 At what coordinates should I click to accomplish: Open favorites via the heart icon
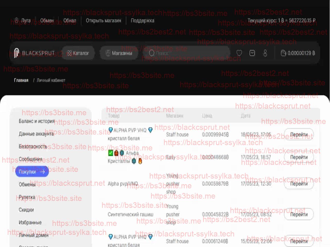239,53
